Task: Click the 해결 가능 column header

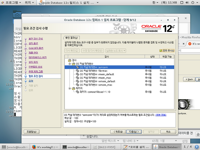Action: tap(167, 57)
